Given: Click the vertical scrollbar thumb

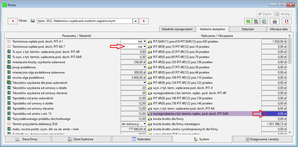Looking at the screenshot, I should pos(289,51).
